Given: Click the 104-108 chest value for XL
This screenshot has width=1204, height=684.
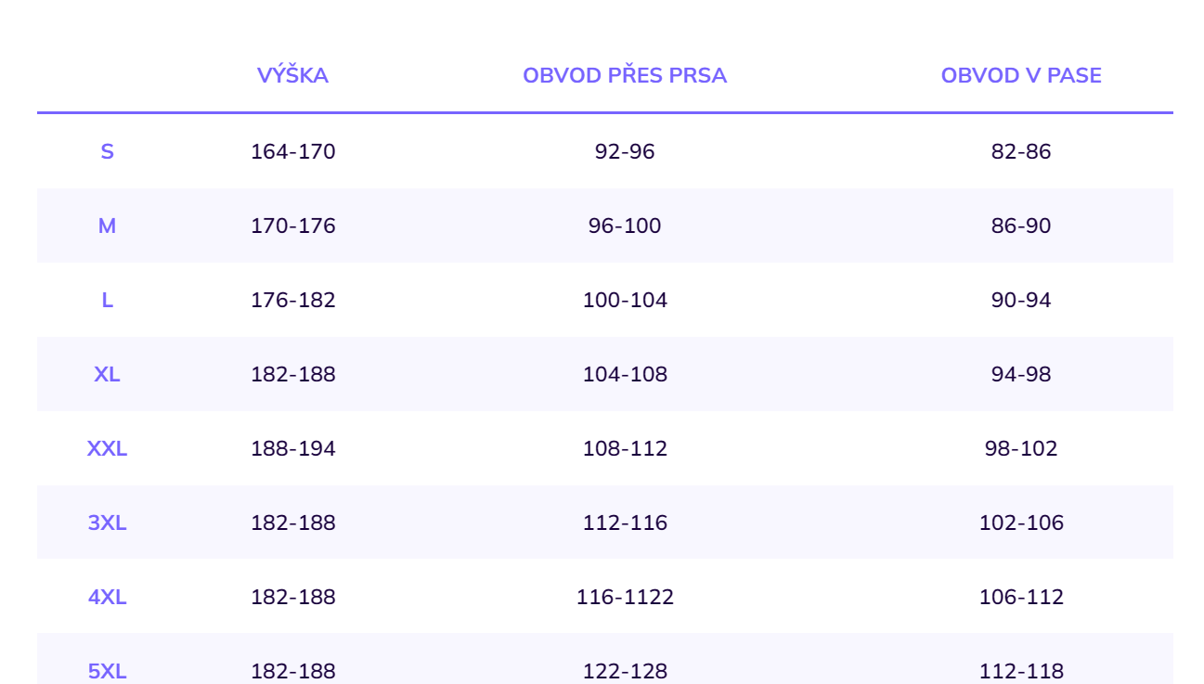Looking at the screenshot, I should coord(625,374).
